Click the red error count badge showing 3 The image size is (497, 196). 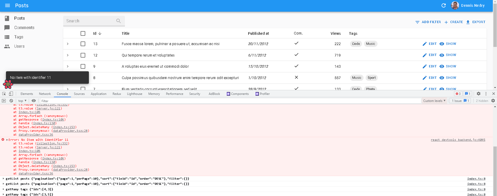point(458,94)
